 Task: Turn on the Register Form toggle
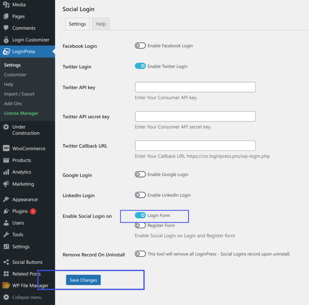[140, 225]
